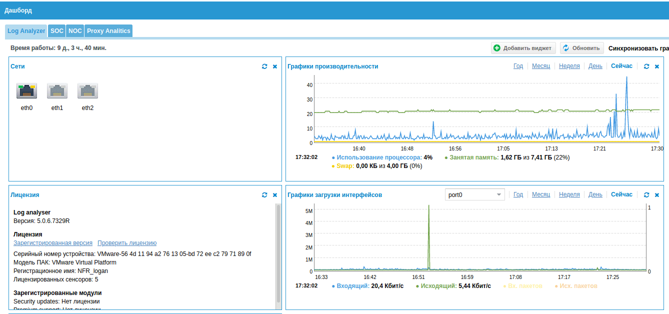Refresh the Графики загрузки интерфейсов widget
The image size is (669, 314).
646,195
